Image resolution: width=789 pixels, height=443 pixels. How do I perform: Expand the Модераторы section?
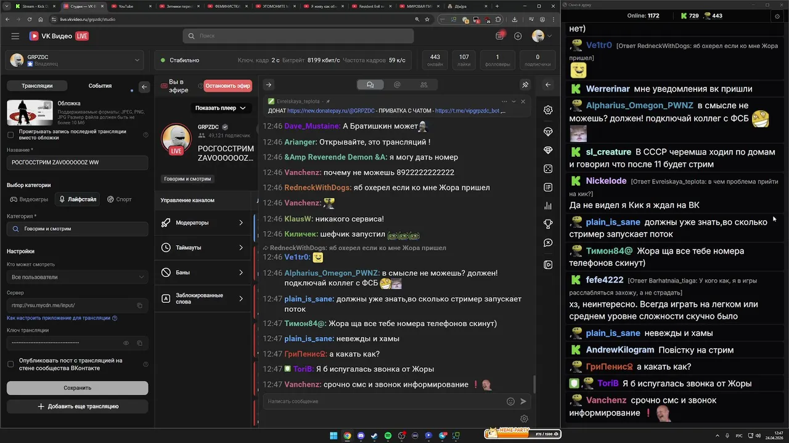[203, 223]
